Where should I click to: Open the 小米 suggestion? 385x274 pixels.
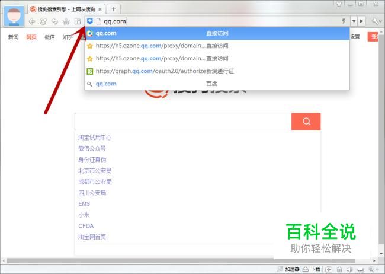point(84,215)
